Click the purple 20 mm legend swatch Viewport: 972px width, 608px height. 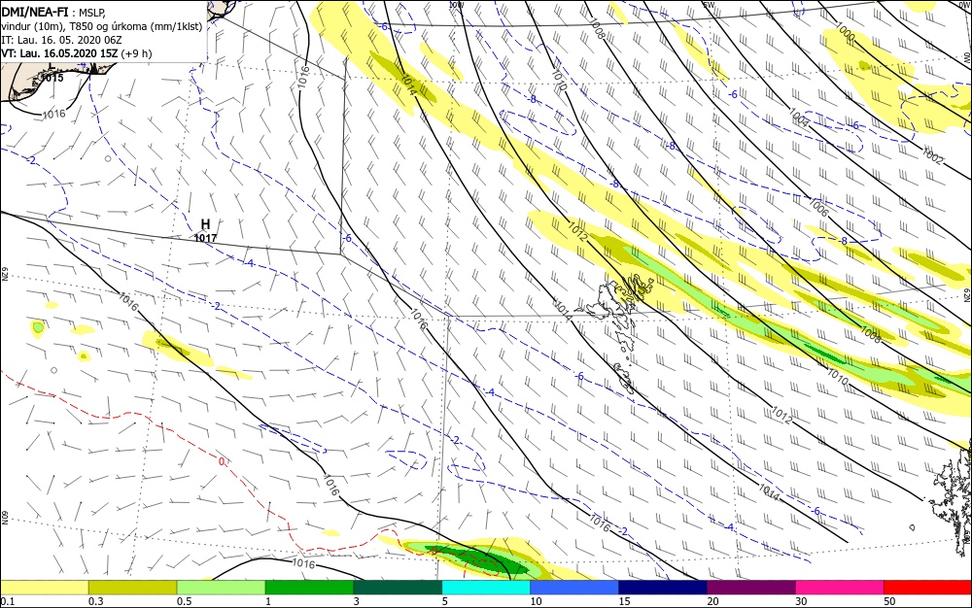751,588
